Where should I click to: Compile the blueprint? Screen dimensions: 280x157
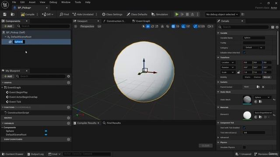[28, 14]
